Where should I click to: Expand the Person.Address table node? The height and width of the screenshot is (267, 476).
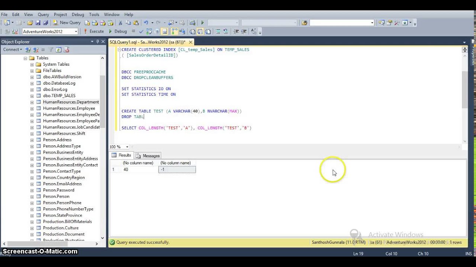click(x=32, y=140)
